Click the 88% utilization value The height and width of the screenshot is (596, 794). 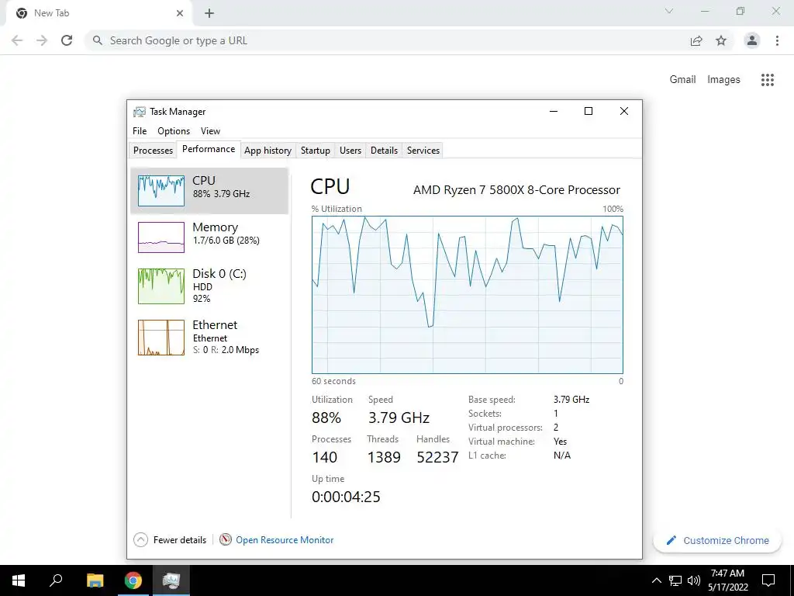(326, 418)
